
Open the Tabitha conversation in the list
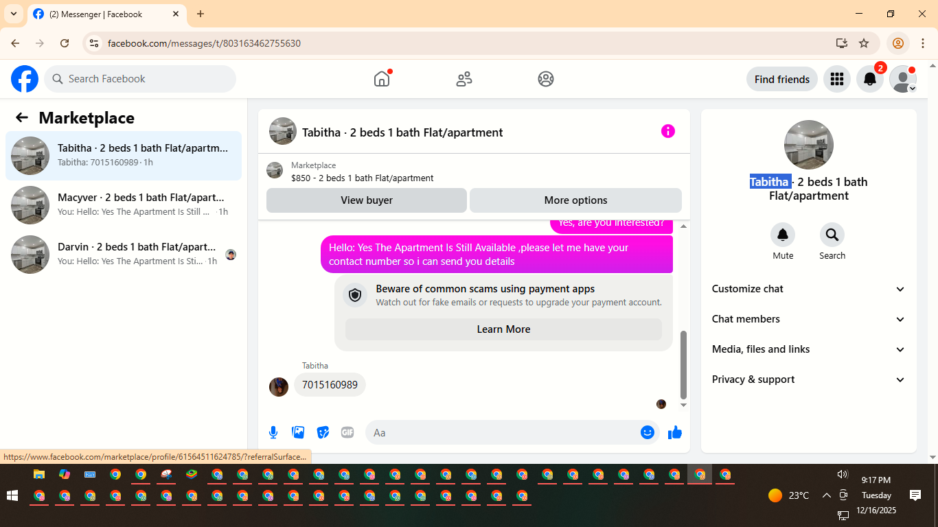coord(124,156)
